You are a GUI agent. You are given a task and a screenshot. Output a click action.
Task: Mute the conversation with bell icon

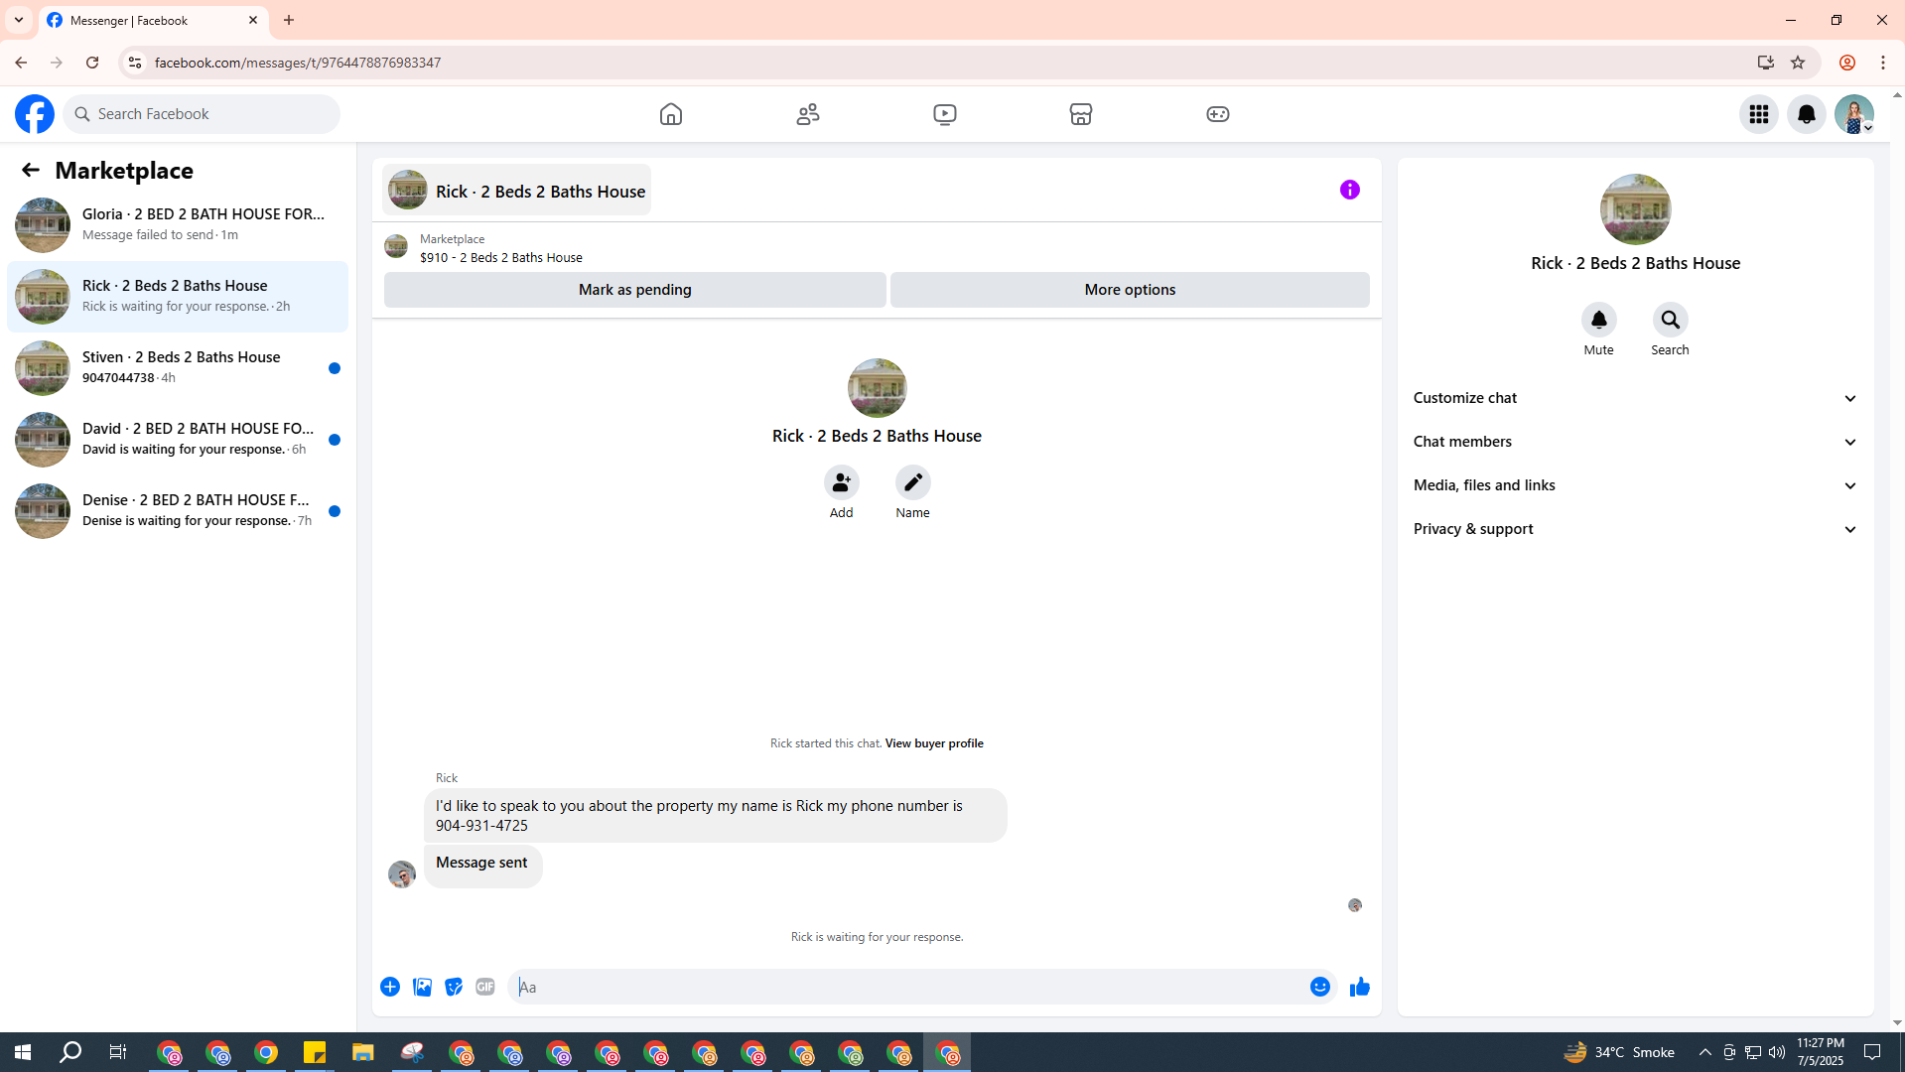(1598, 320)
